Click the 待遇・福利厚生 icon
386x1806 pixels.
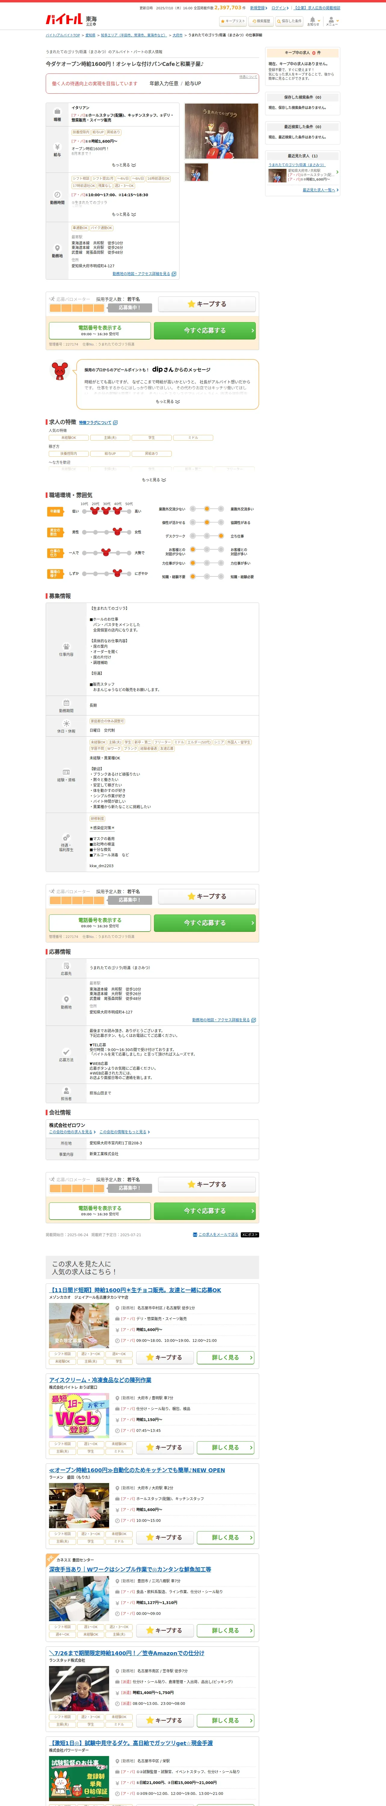click(66, 838)
